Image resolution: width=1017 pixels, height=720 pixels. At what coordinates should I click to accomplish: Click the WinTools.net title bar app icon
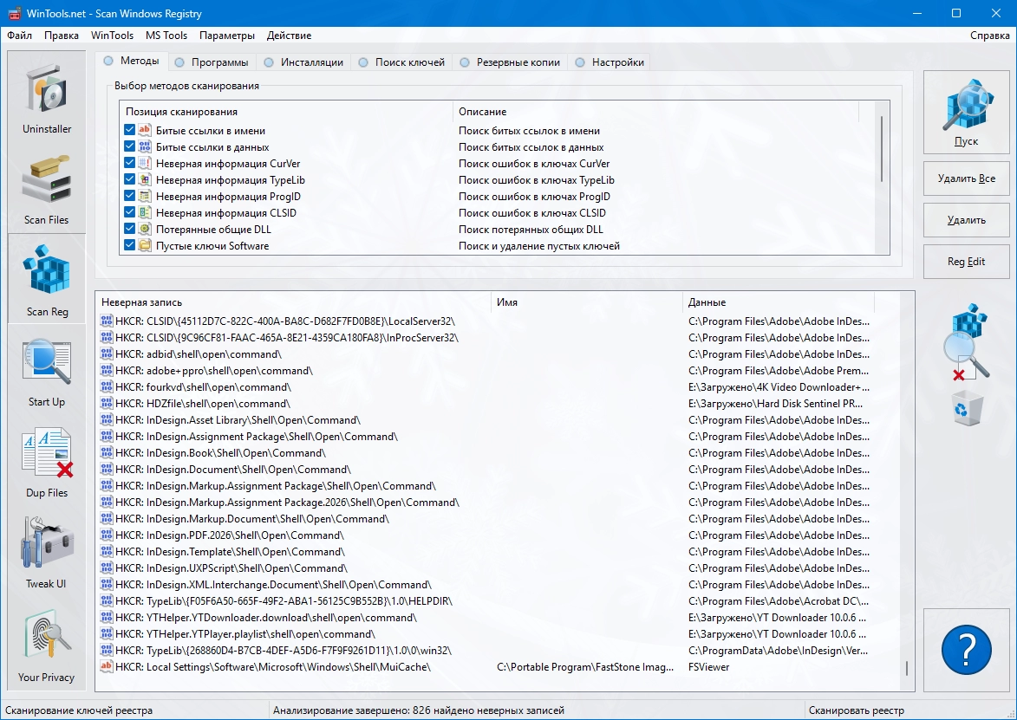14,14
